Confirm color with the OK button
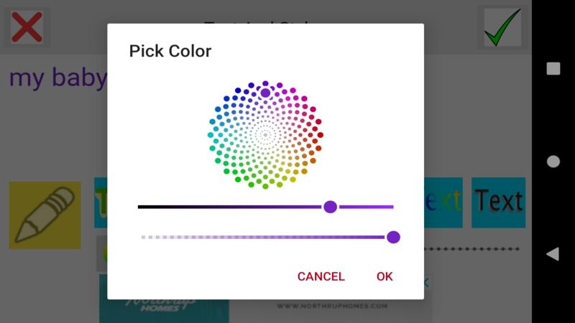 385,276
